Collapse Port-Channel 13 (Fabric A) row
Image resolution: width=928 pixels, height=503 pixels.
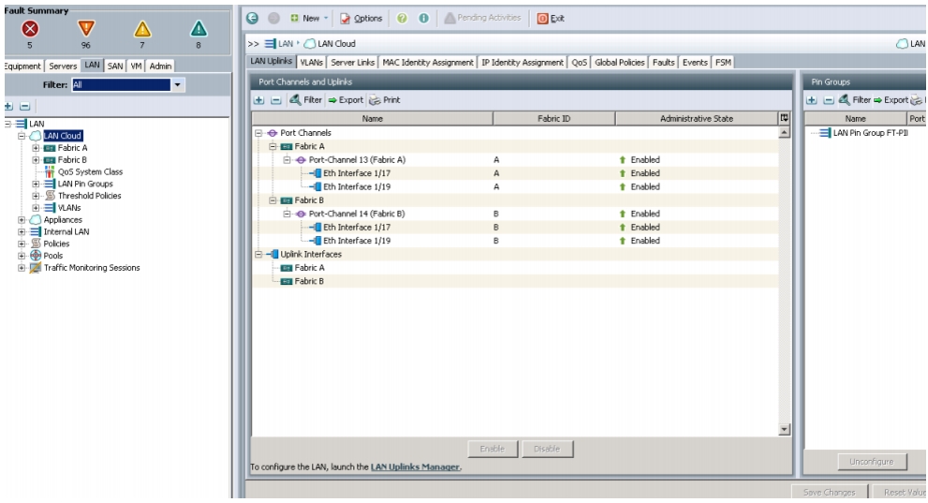pyautogui.click(x=287, y=160)
